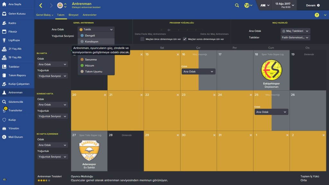Adjust Program Yoğunluğu slider handle
Viewport: 329px width, 185px height.
168,30
